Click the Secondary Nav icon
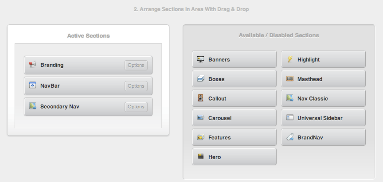The width and height of the screenshot is (383, 182). click(x=32, y=106)
